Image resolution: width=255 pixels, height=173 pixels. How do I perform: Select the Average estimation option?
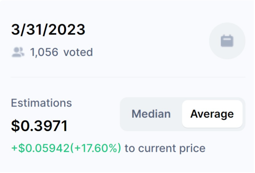[x=212, y=114]
